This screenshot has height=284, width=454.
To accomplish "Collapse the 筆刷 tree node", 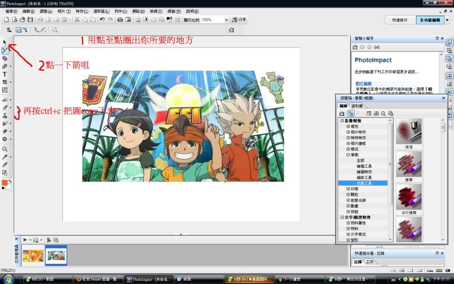I will click(x=348, y=155).
